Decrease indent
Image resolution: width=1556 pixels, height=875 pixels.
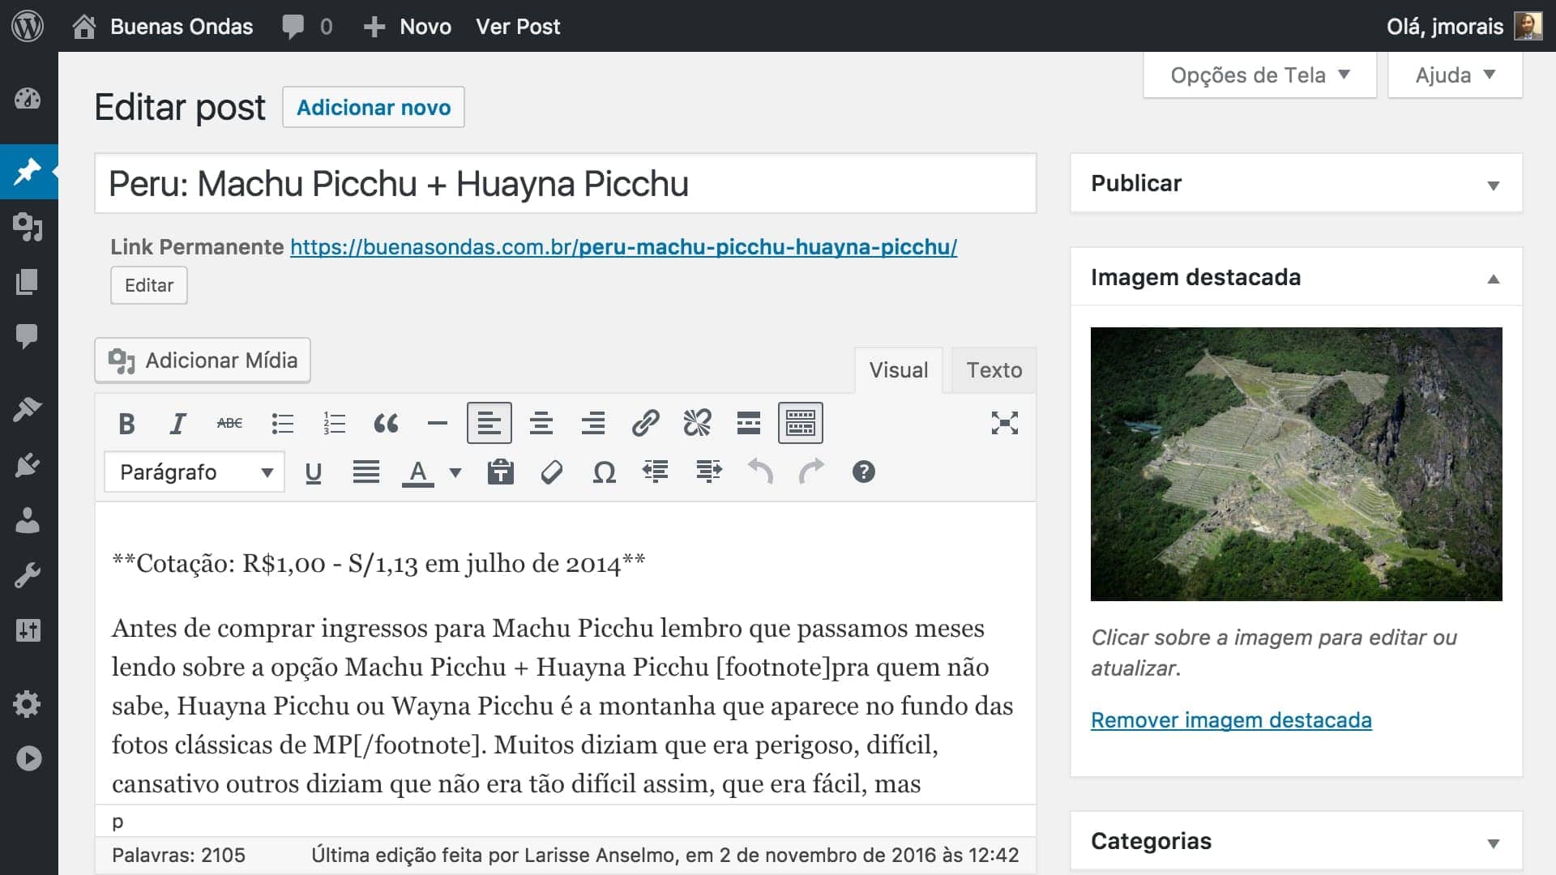[656, 472]
